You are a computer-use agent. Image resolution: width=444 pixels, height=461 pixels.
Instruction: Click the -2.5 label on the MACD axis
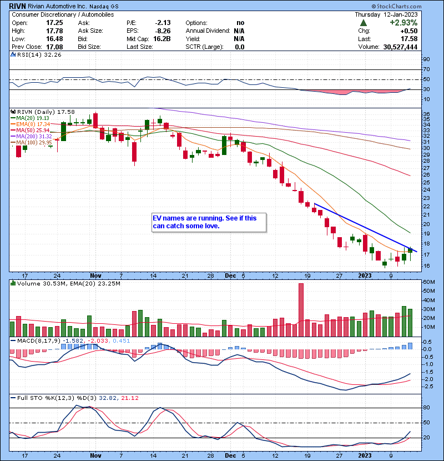427,387
